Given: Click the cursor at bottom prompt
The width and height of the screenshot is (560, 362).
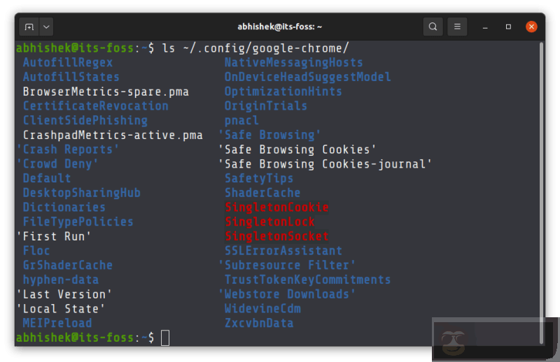Looking at the screenshot, I should [x=165, y=338].
